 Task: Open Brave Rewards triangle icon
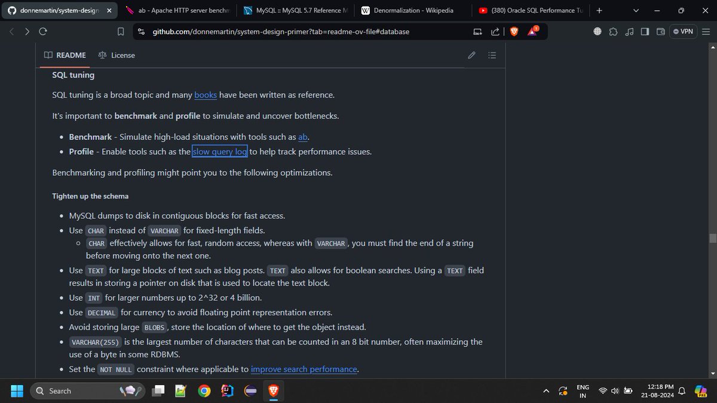point(534,31)
